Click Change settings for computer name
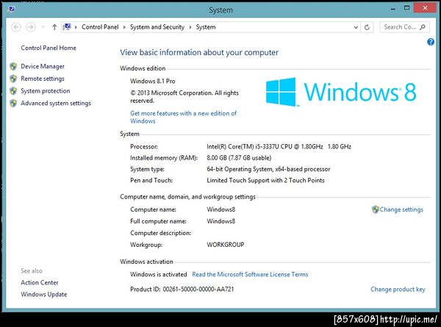This screenshot has width=441, height=327. click(x=401, y=209)
